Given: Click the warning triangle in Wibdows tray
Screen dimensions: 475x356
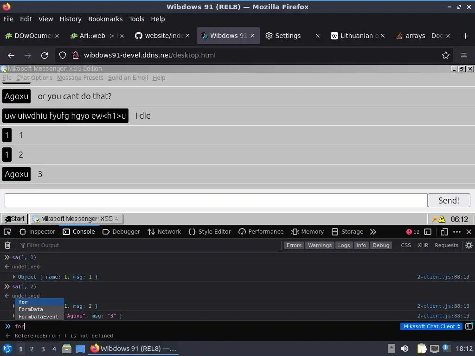Looking at the screenshot, I should coord(442,219).
